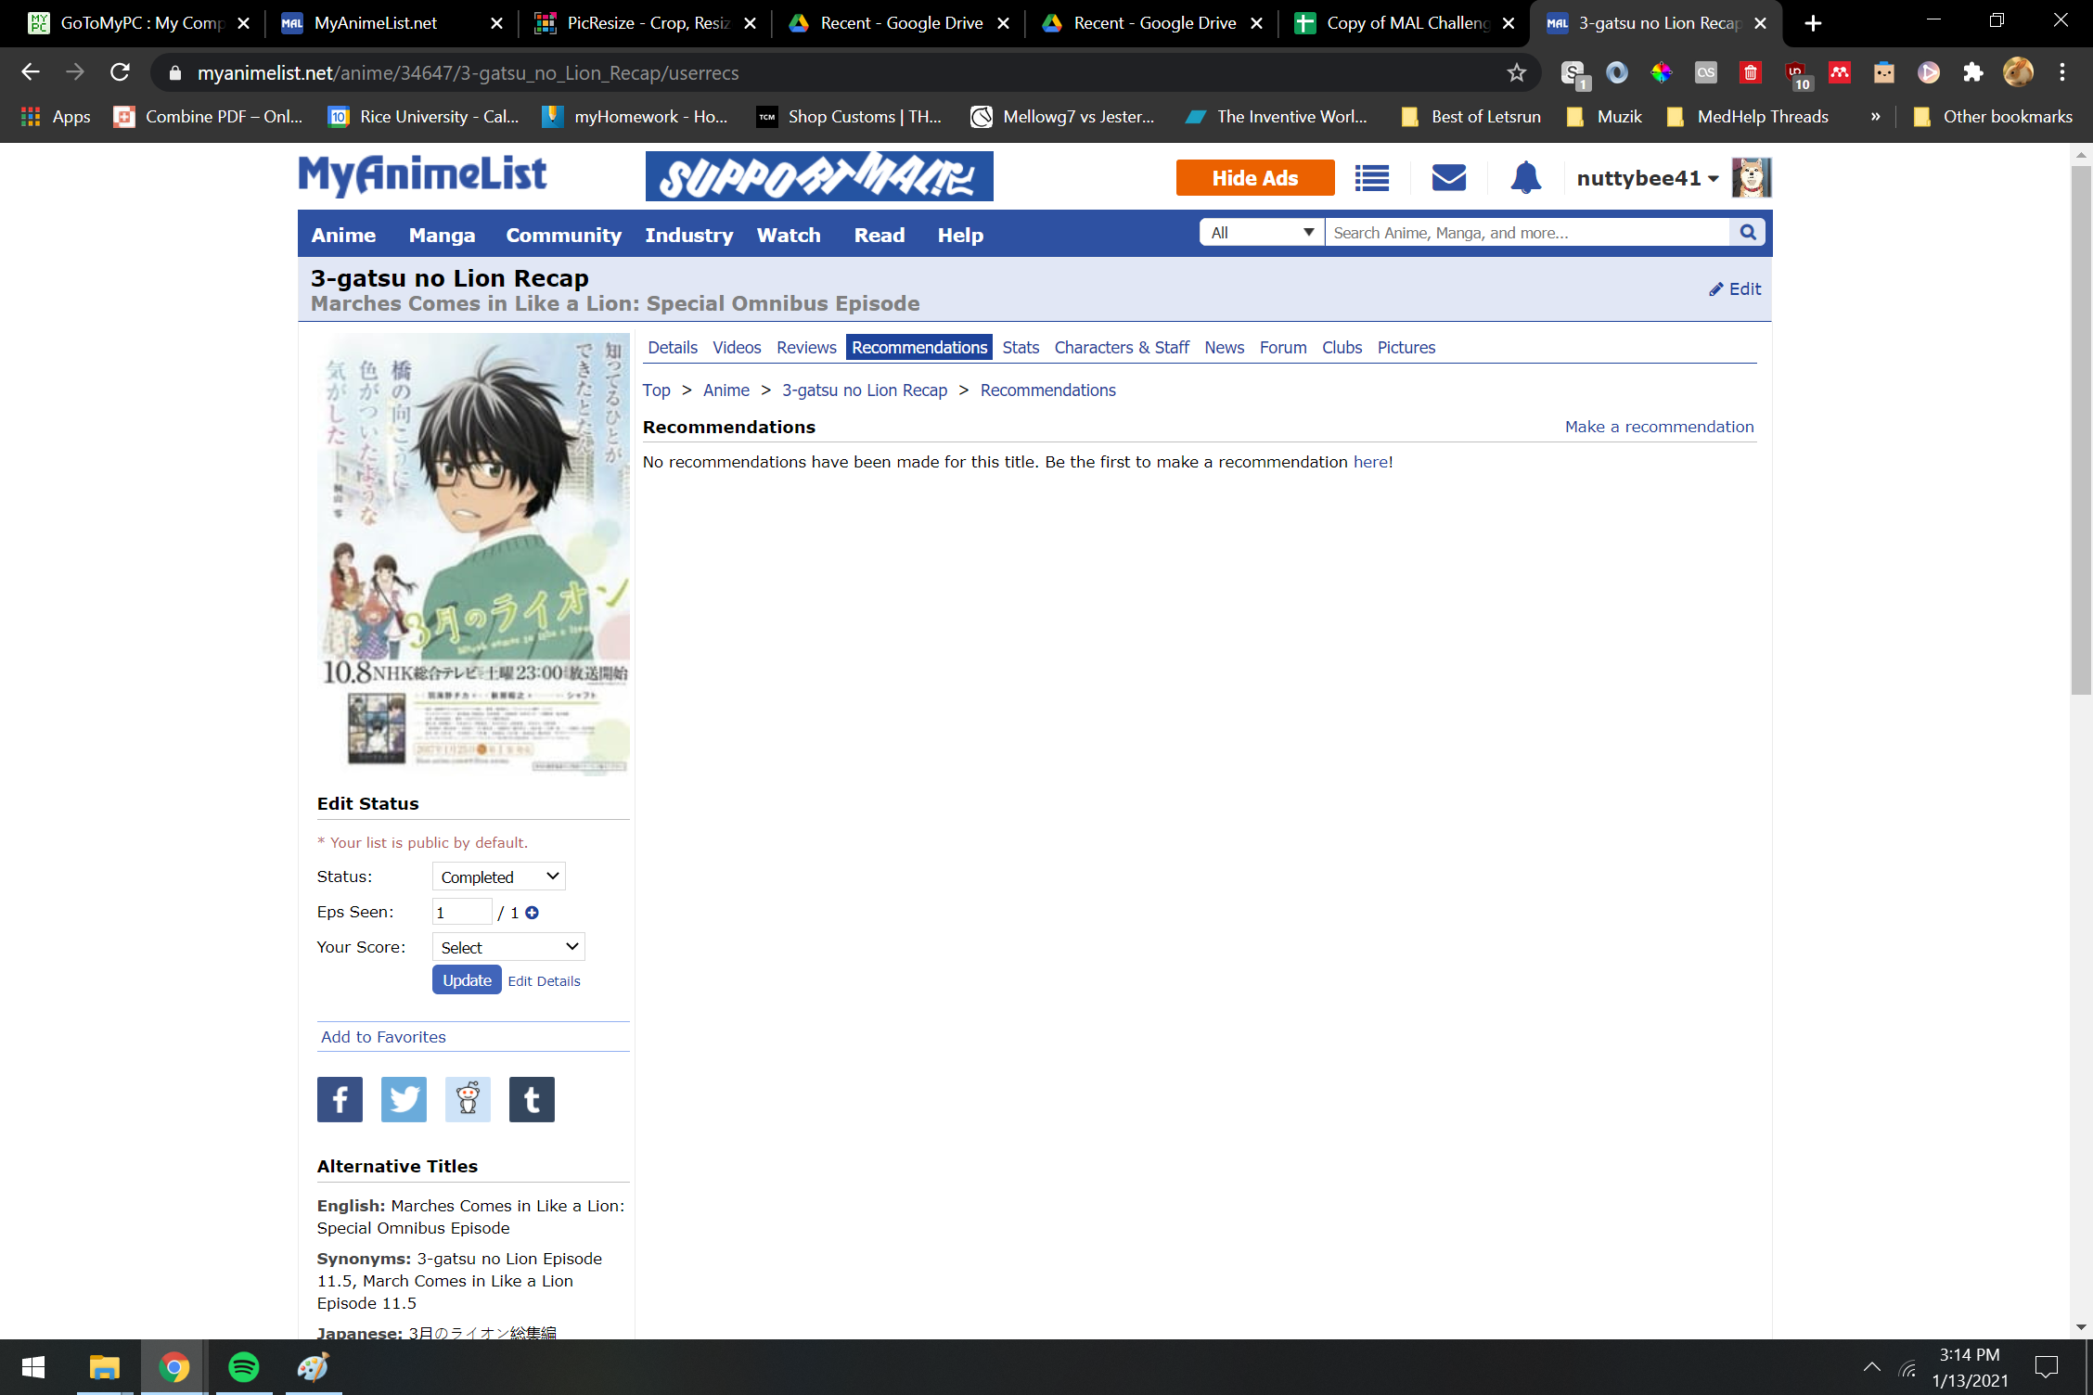The width and height of the screenshot is (2093, 1395).
Task: Share on Twitter icon
Action: (404, 1099)
